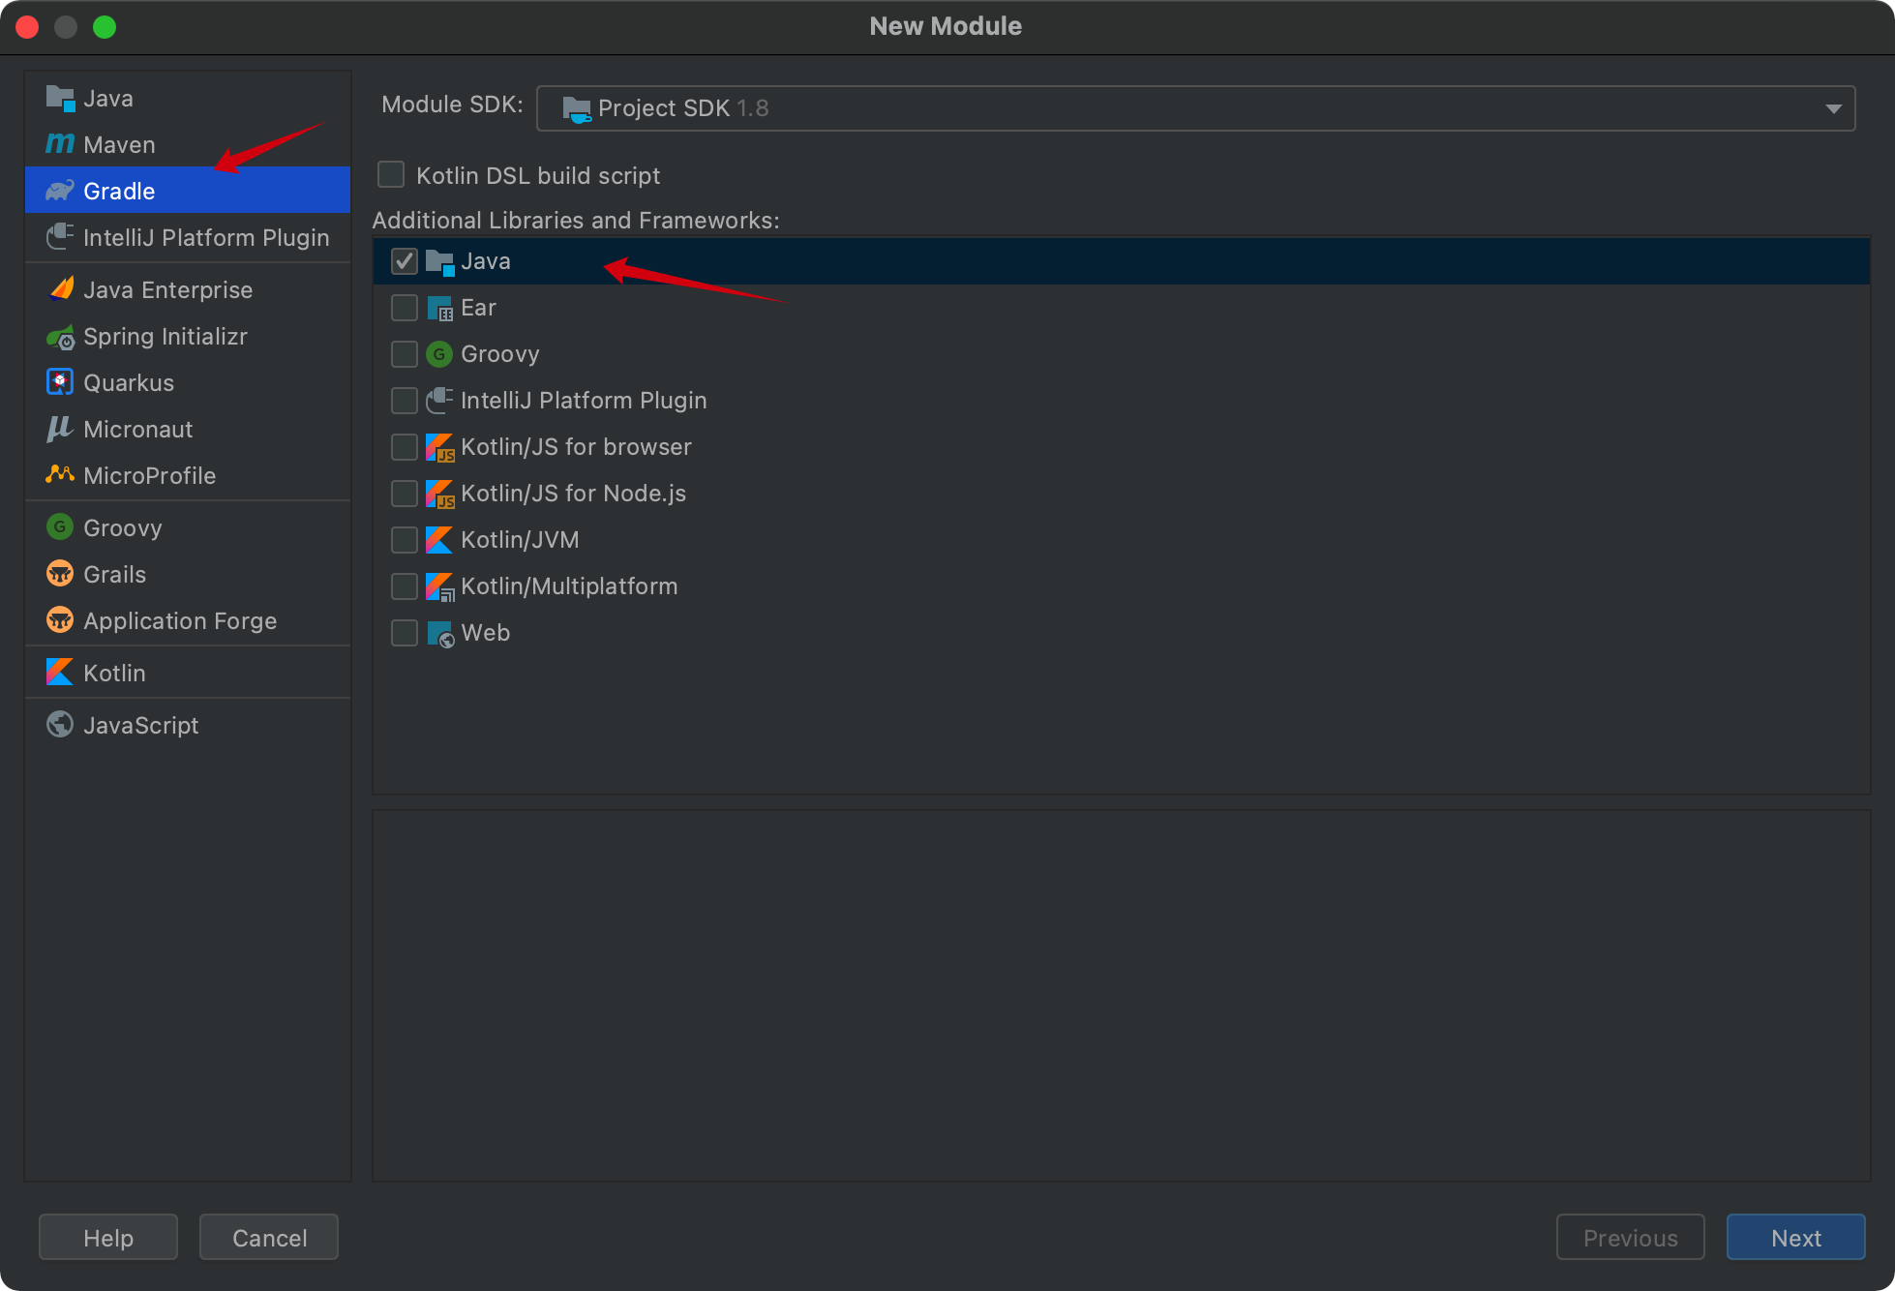Check the Kotlin/Multiplatform checkbox
The width and height of the screenshot is (1895, 1291).
[x=405, y=586]
